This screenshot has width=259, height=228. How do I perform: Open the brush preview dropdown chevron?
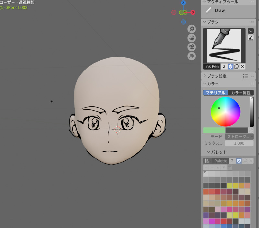[x=251, y=31]
